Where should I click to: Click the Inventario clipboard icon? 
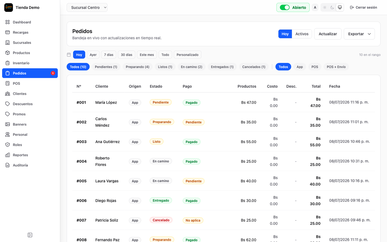[8, 63]
